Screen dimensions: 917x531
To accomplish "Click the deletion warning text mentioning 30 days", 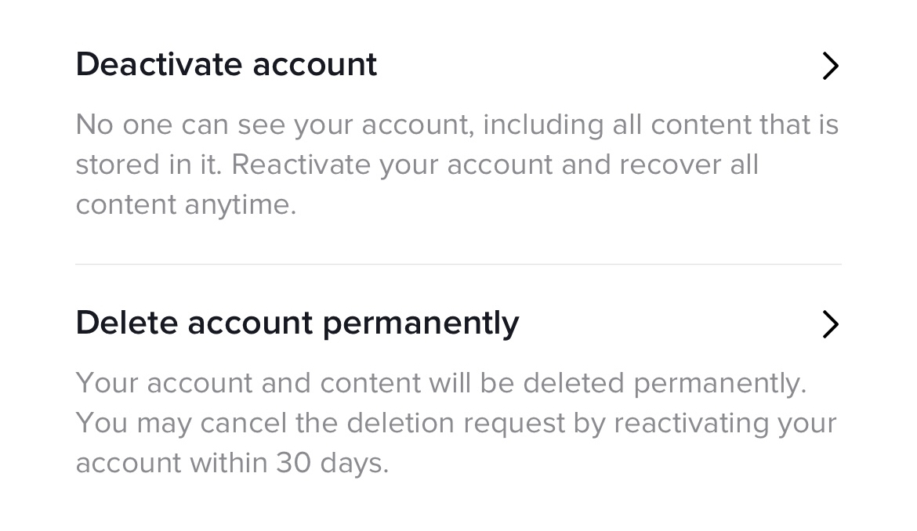I will pos(457,423).
